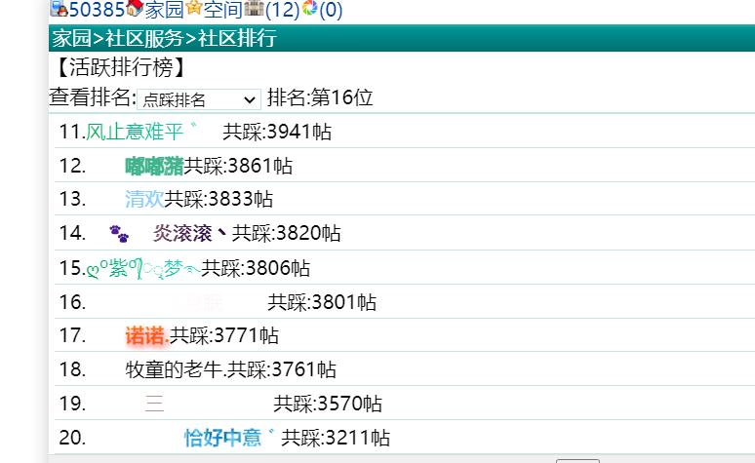Viewport: 755px width, 463px height.
Task: Open user 清欢 profile at rank 13
Action: [144, 200]
